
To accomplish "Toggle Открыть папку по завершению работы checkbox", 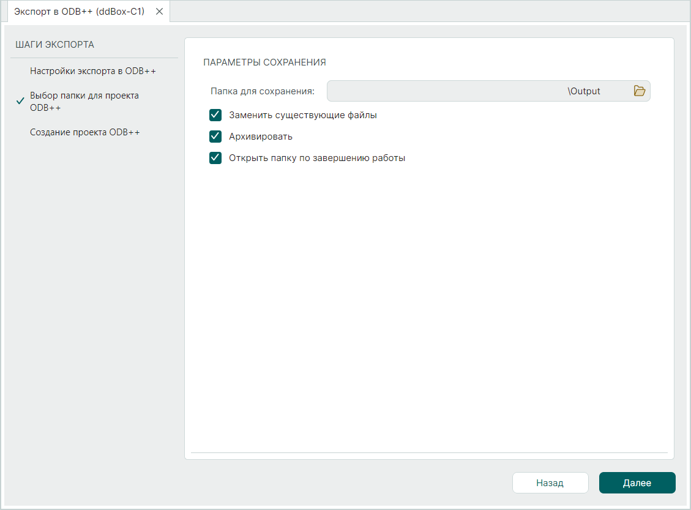I will coord(215,158).
